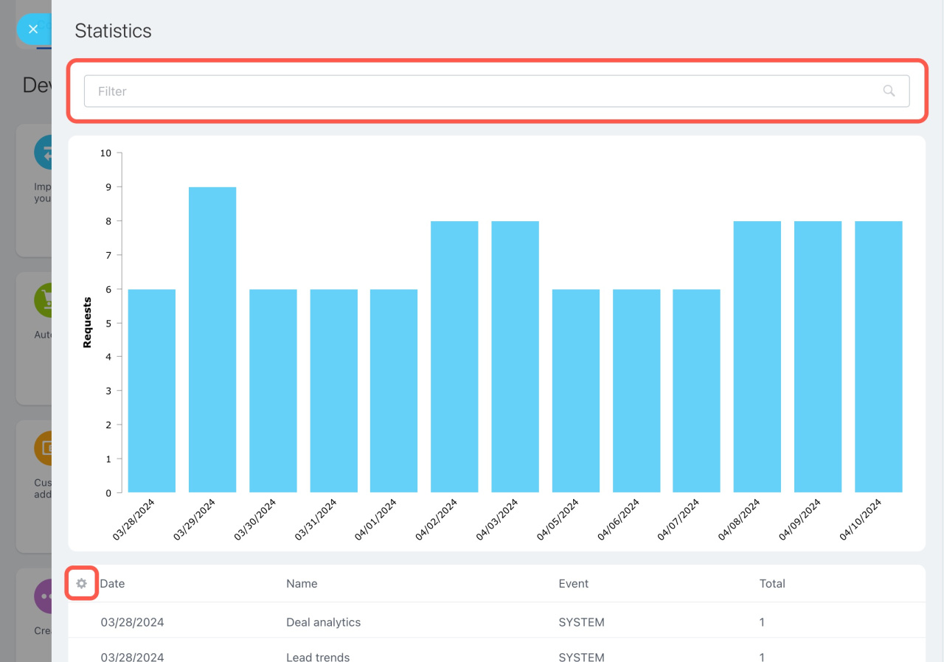Click the purple dots icon at bottom left
This screenshot has height=662, width=944.
(x=43, y=596)
